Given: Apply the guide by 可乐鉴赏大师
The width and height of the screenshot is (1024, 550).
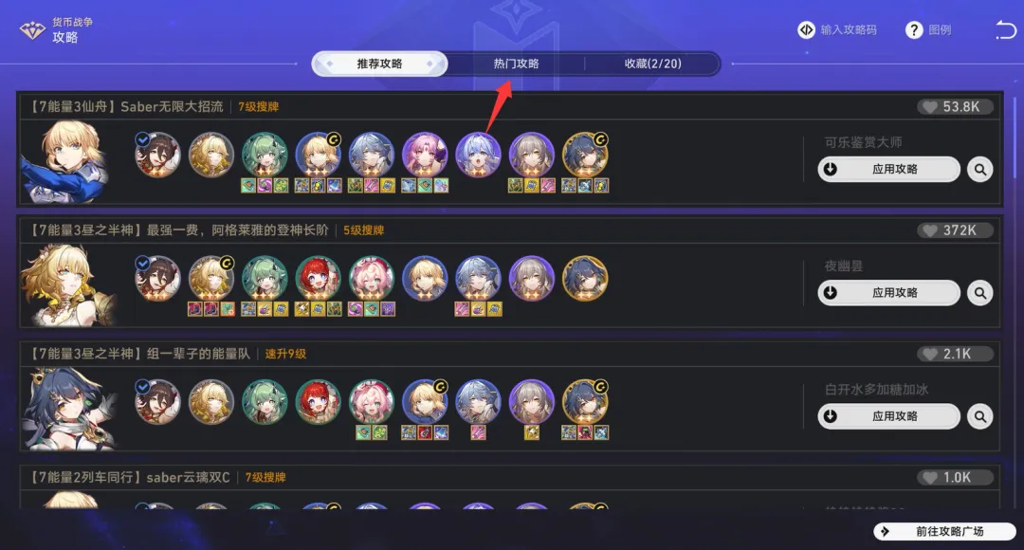Looking at the screenshot, I should (888, 169).
